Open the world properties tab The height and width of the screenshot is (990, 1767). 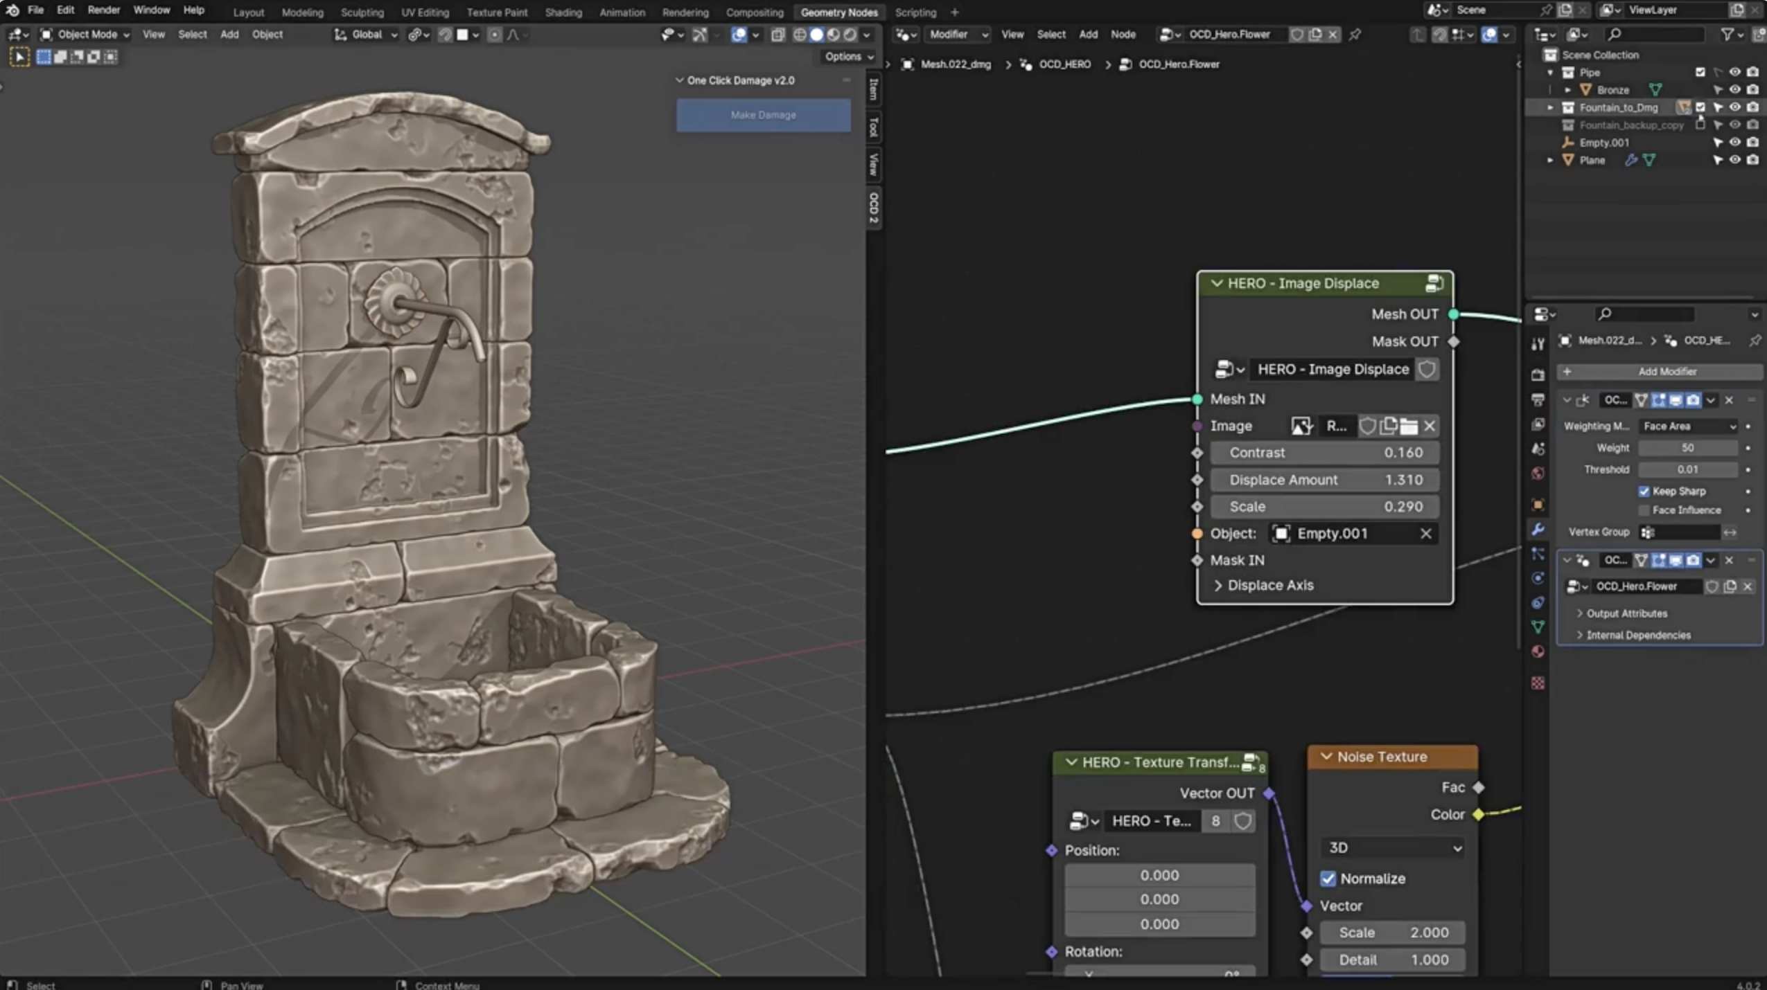coord(1538,474)
